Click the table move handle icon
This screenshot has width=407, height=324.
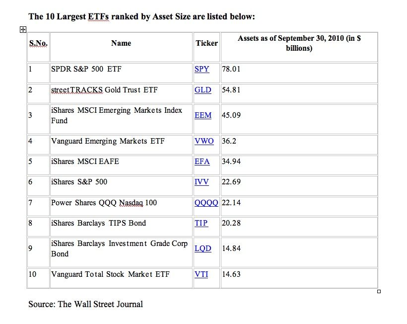pyautogui.click(x=23, y=30)
